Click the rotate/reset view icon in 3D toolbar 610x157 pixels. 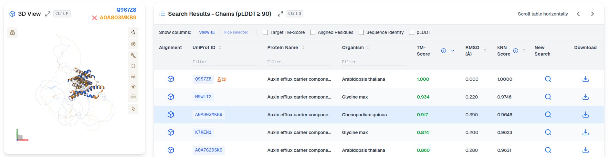(133, 32)
